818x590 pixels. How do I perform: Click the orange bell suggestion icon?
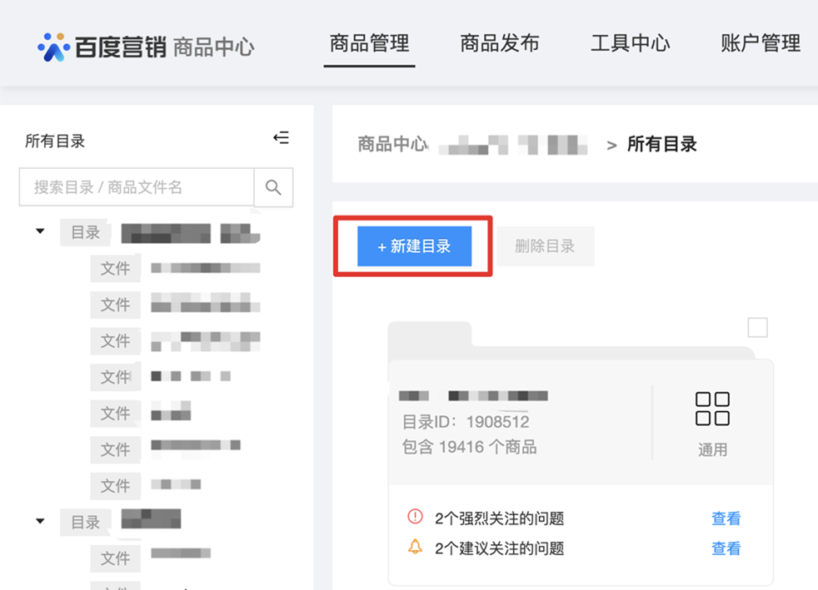[x=415, y=546]
